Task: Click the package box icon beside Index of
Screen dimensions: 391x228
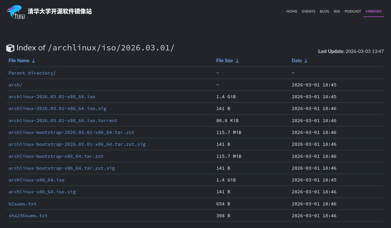Action: [10, 48]
